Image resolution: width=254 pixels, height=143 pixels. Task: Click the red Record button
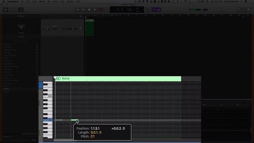[x=100, y=10]
